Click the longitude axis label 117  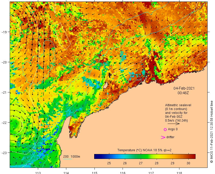tap(151, 173)
